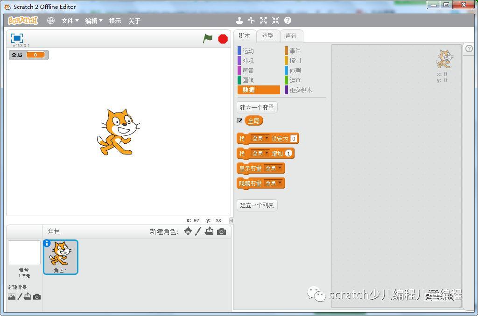Viewport: 478px width, 316px height.
Task: Select the 侦测 block category
Action: point(305,70)
